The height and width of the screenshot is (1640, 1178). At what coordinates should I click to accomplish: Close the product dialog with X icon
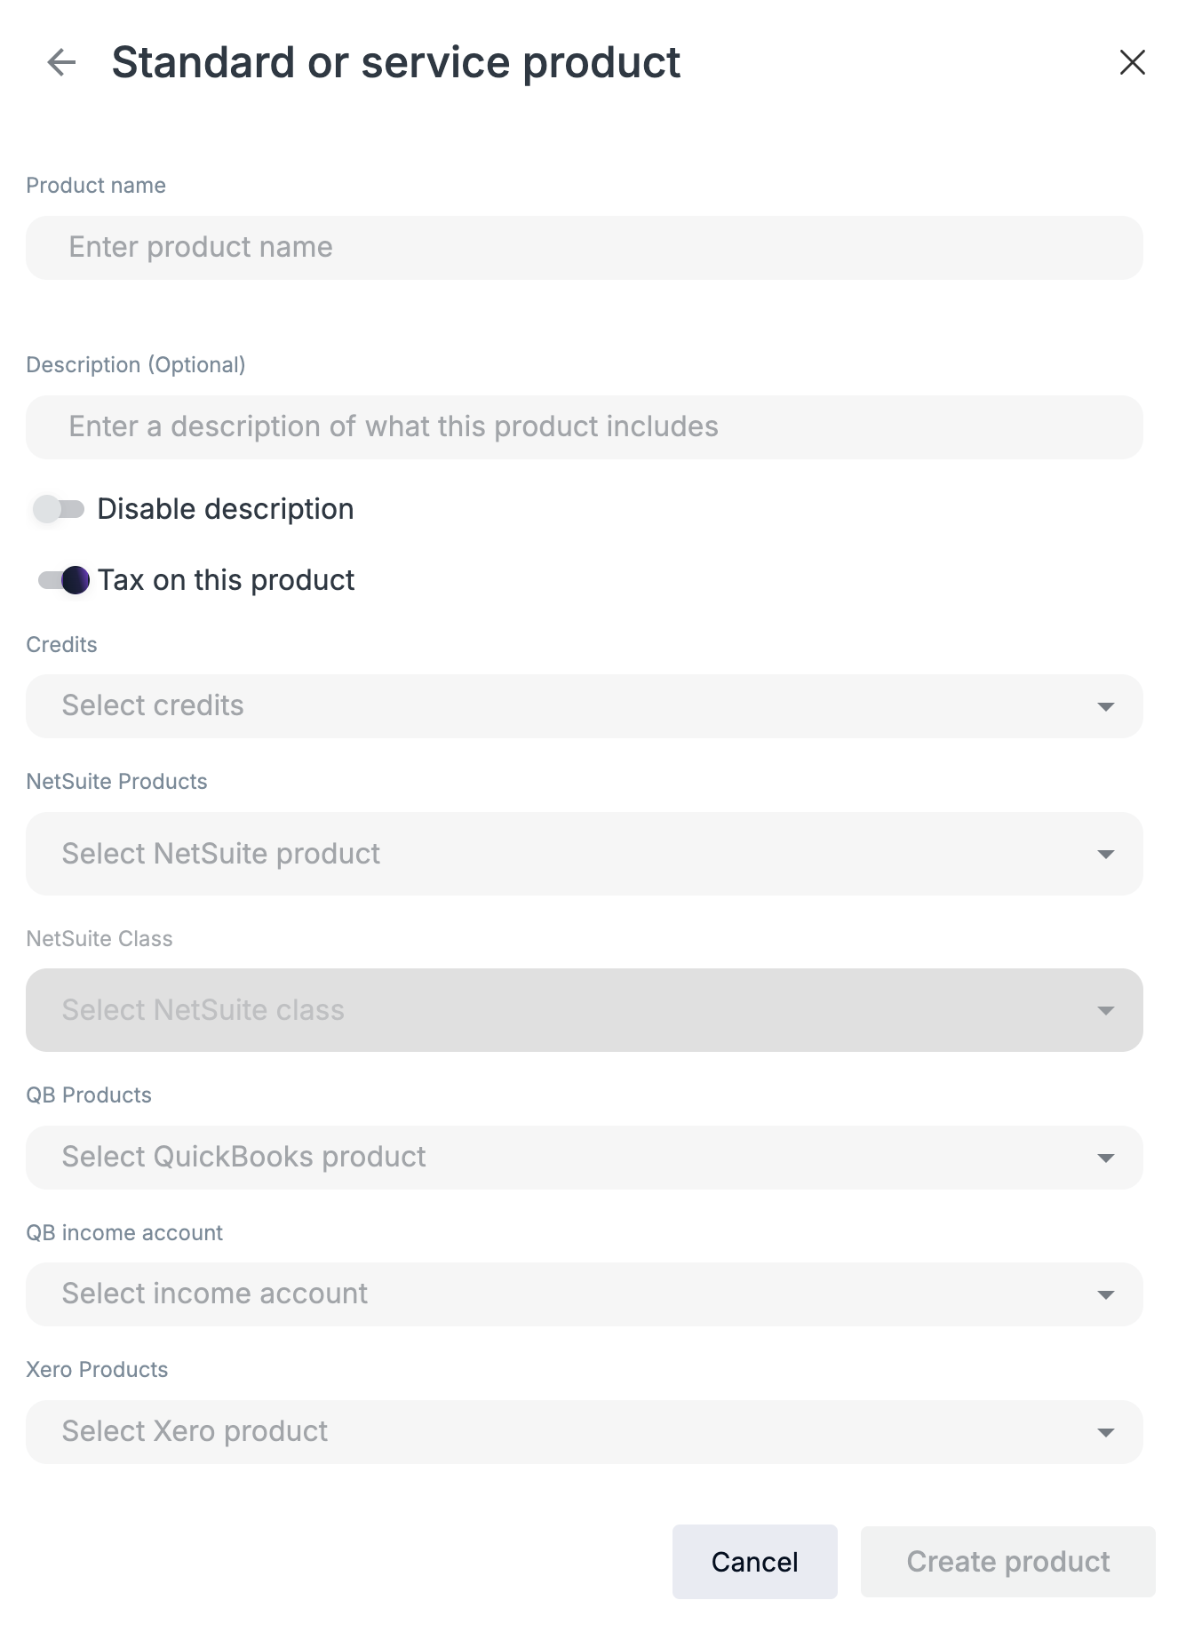point(1132,62)
